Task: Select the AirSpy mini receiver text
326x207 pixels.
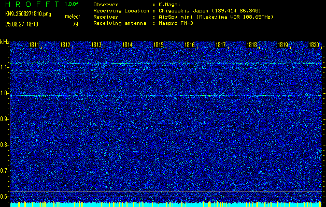Action: [x=216, y=17]
